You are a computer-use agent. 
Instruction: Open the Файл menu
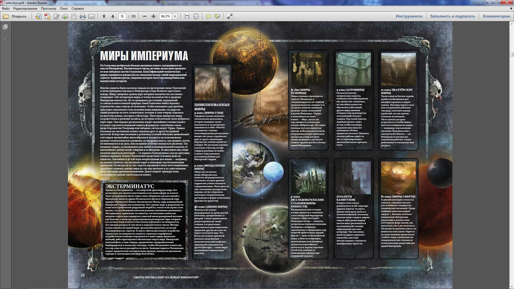point(6,9)
